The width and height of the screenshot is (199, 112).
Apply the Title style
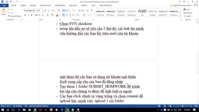point(142,13)
